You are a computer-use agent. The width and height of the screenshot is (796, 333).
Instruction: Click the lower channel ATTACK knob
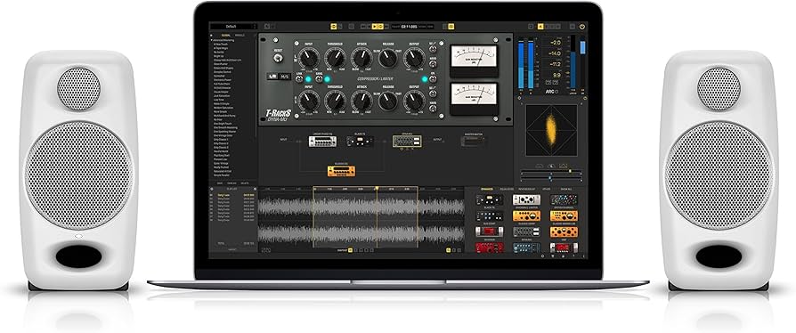pyautogui.click(x=361, y=101)
